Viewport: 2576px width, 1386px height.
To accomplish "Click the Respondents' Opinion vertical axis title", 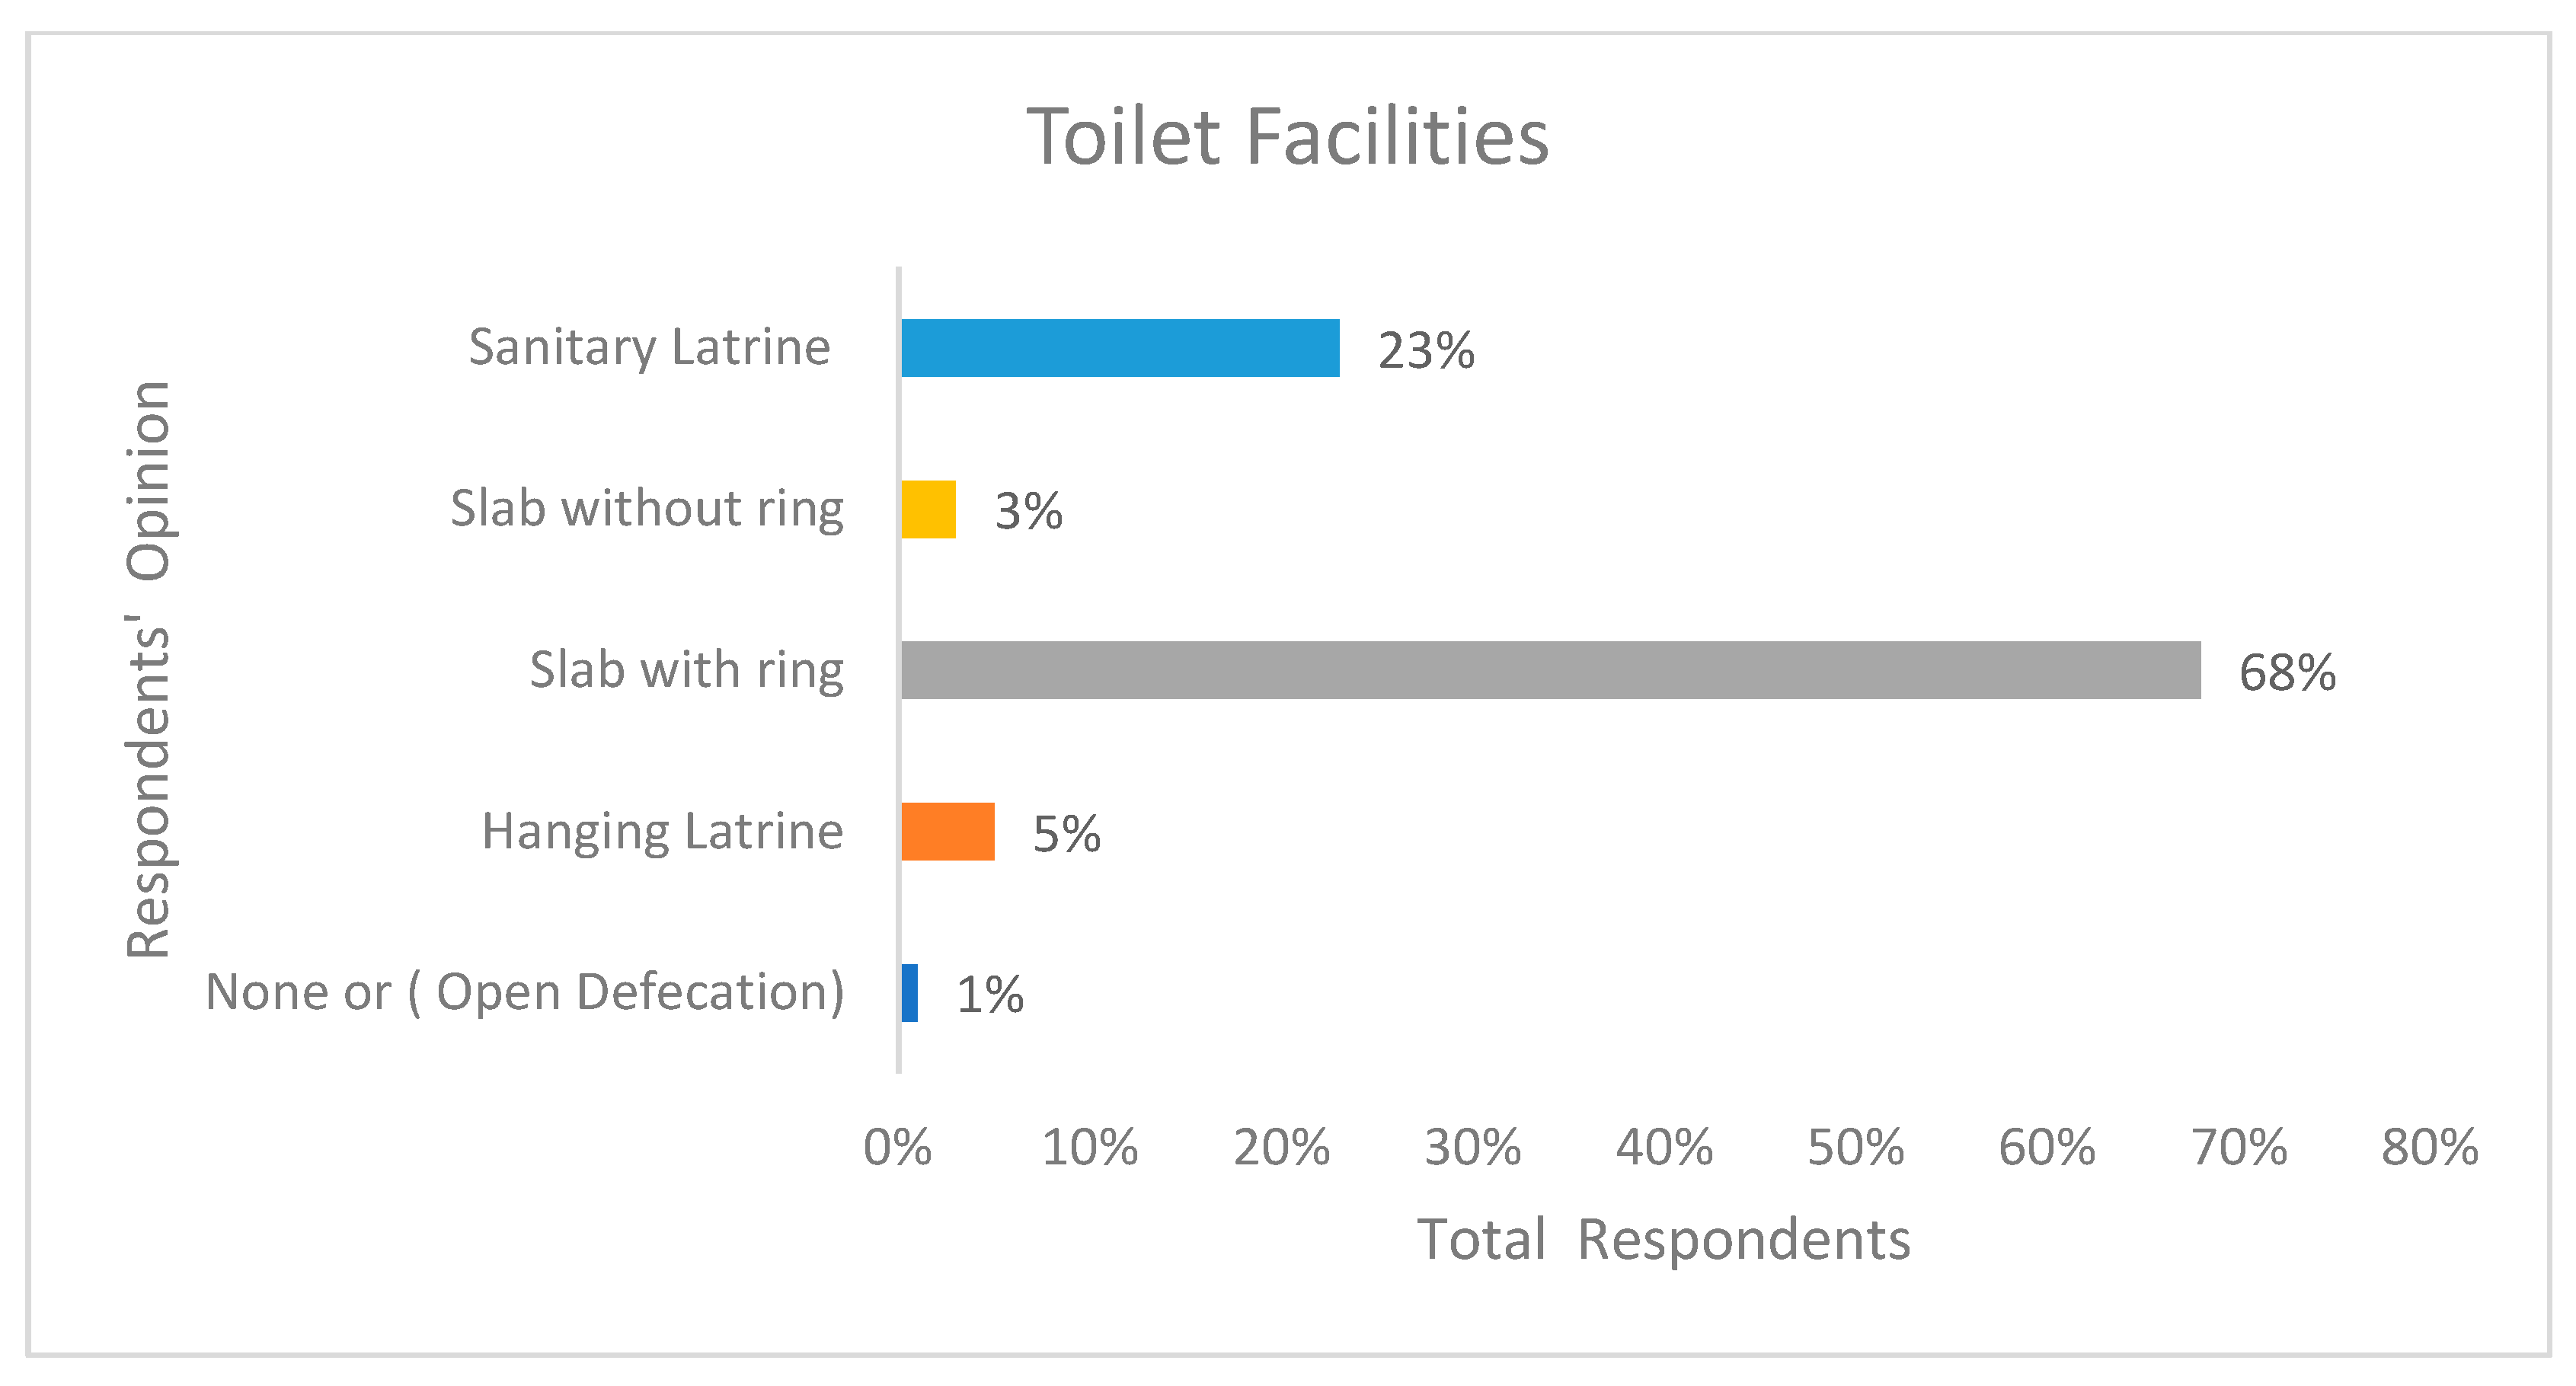I will tap(148, 670).
